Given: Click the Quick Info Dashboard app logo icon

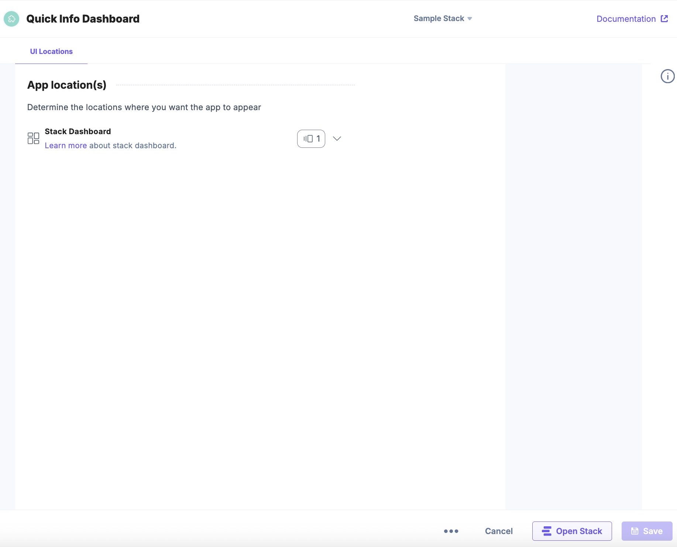Looking at the screenshot, I should pyautogui.click(x=11, y=19).
